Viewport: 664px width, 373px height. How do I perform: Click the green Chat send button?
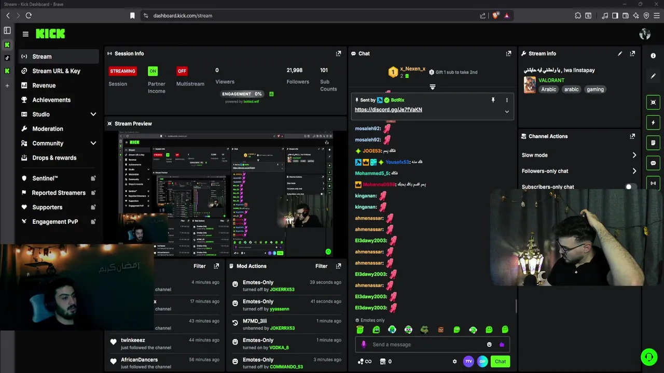click(500, 362)
